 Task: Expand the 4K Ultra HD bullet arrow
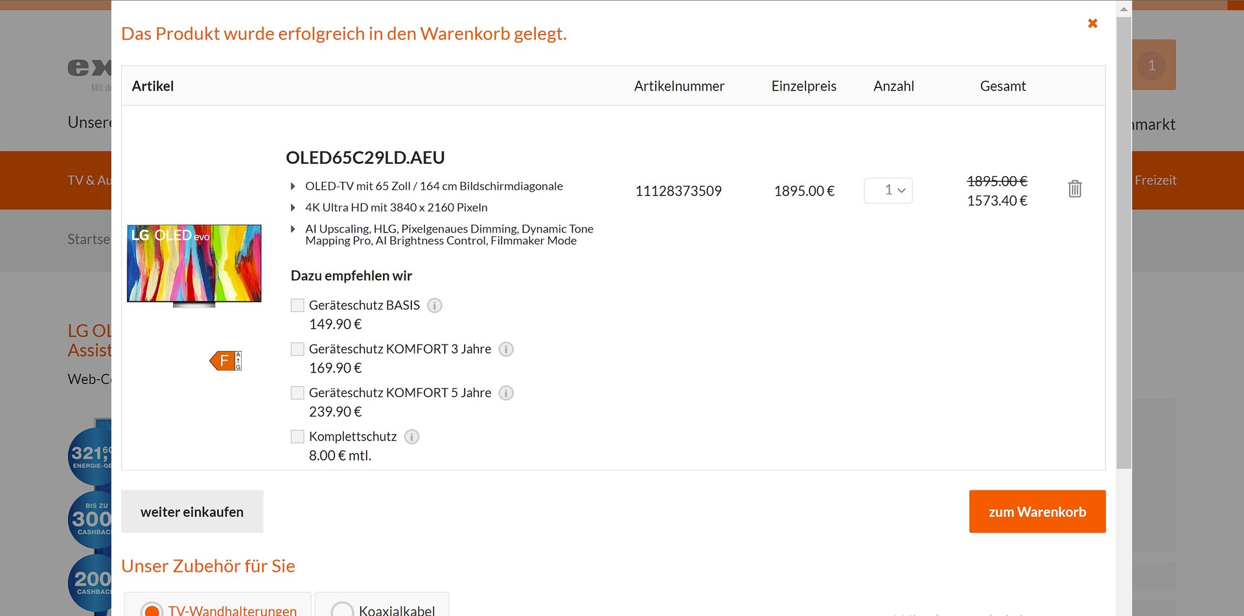(x=293, y=208)
